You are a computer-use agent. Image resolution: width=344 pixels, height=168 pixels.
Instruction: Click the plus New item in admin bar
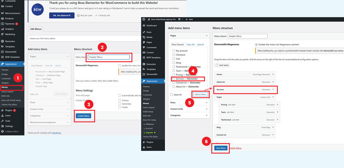coord(189,19)
